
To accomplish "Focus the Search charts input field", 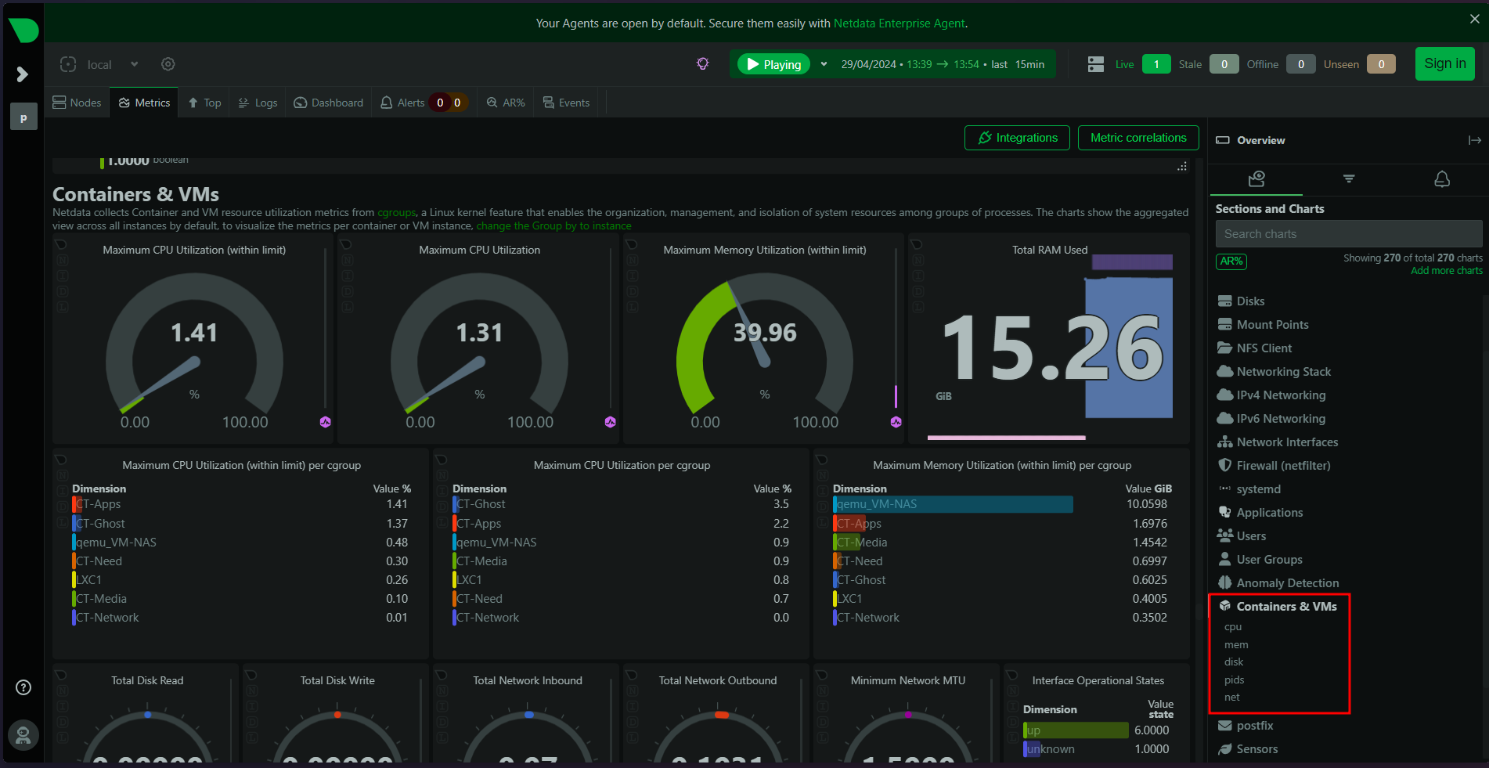I will 1349,234.
